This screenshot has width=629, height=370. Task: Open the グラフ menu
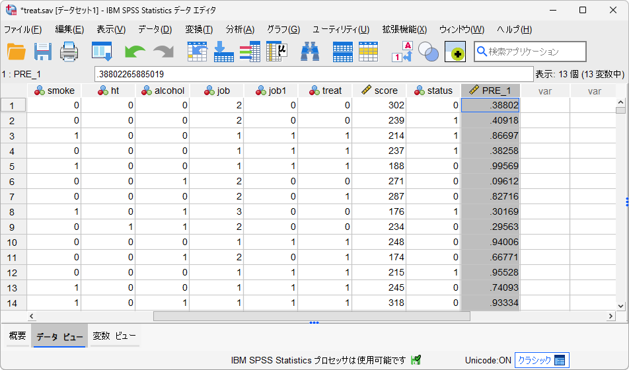(283, 30)
